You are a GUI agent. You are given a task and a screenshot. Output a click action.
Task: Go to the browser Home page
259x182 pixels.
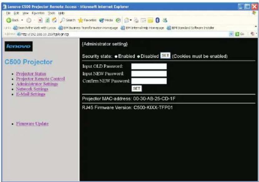click(54, 20)
